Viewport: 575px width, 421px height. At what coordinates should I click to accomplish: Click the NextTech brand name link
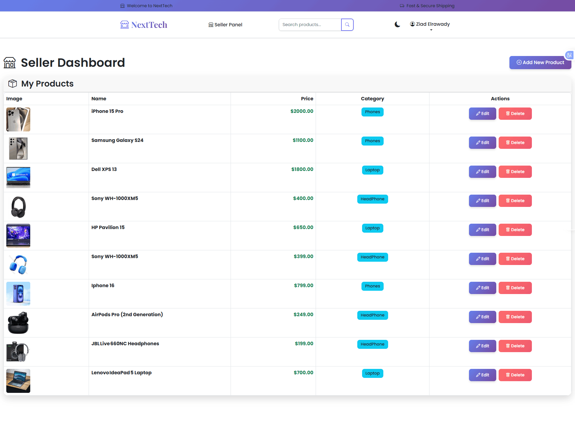(149, 24)
